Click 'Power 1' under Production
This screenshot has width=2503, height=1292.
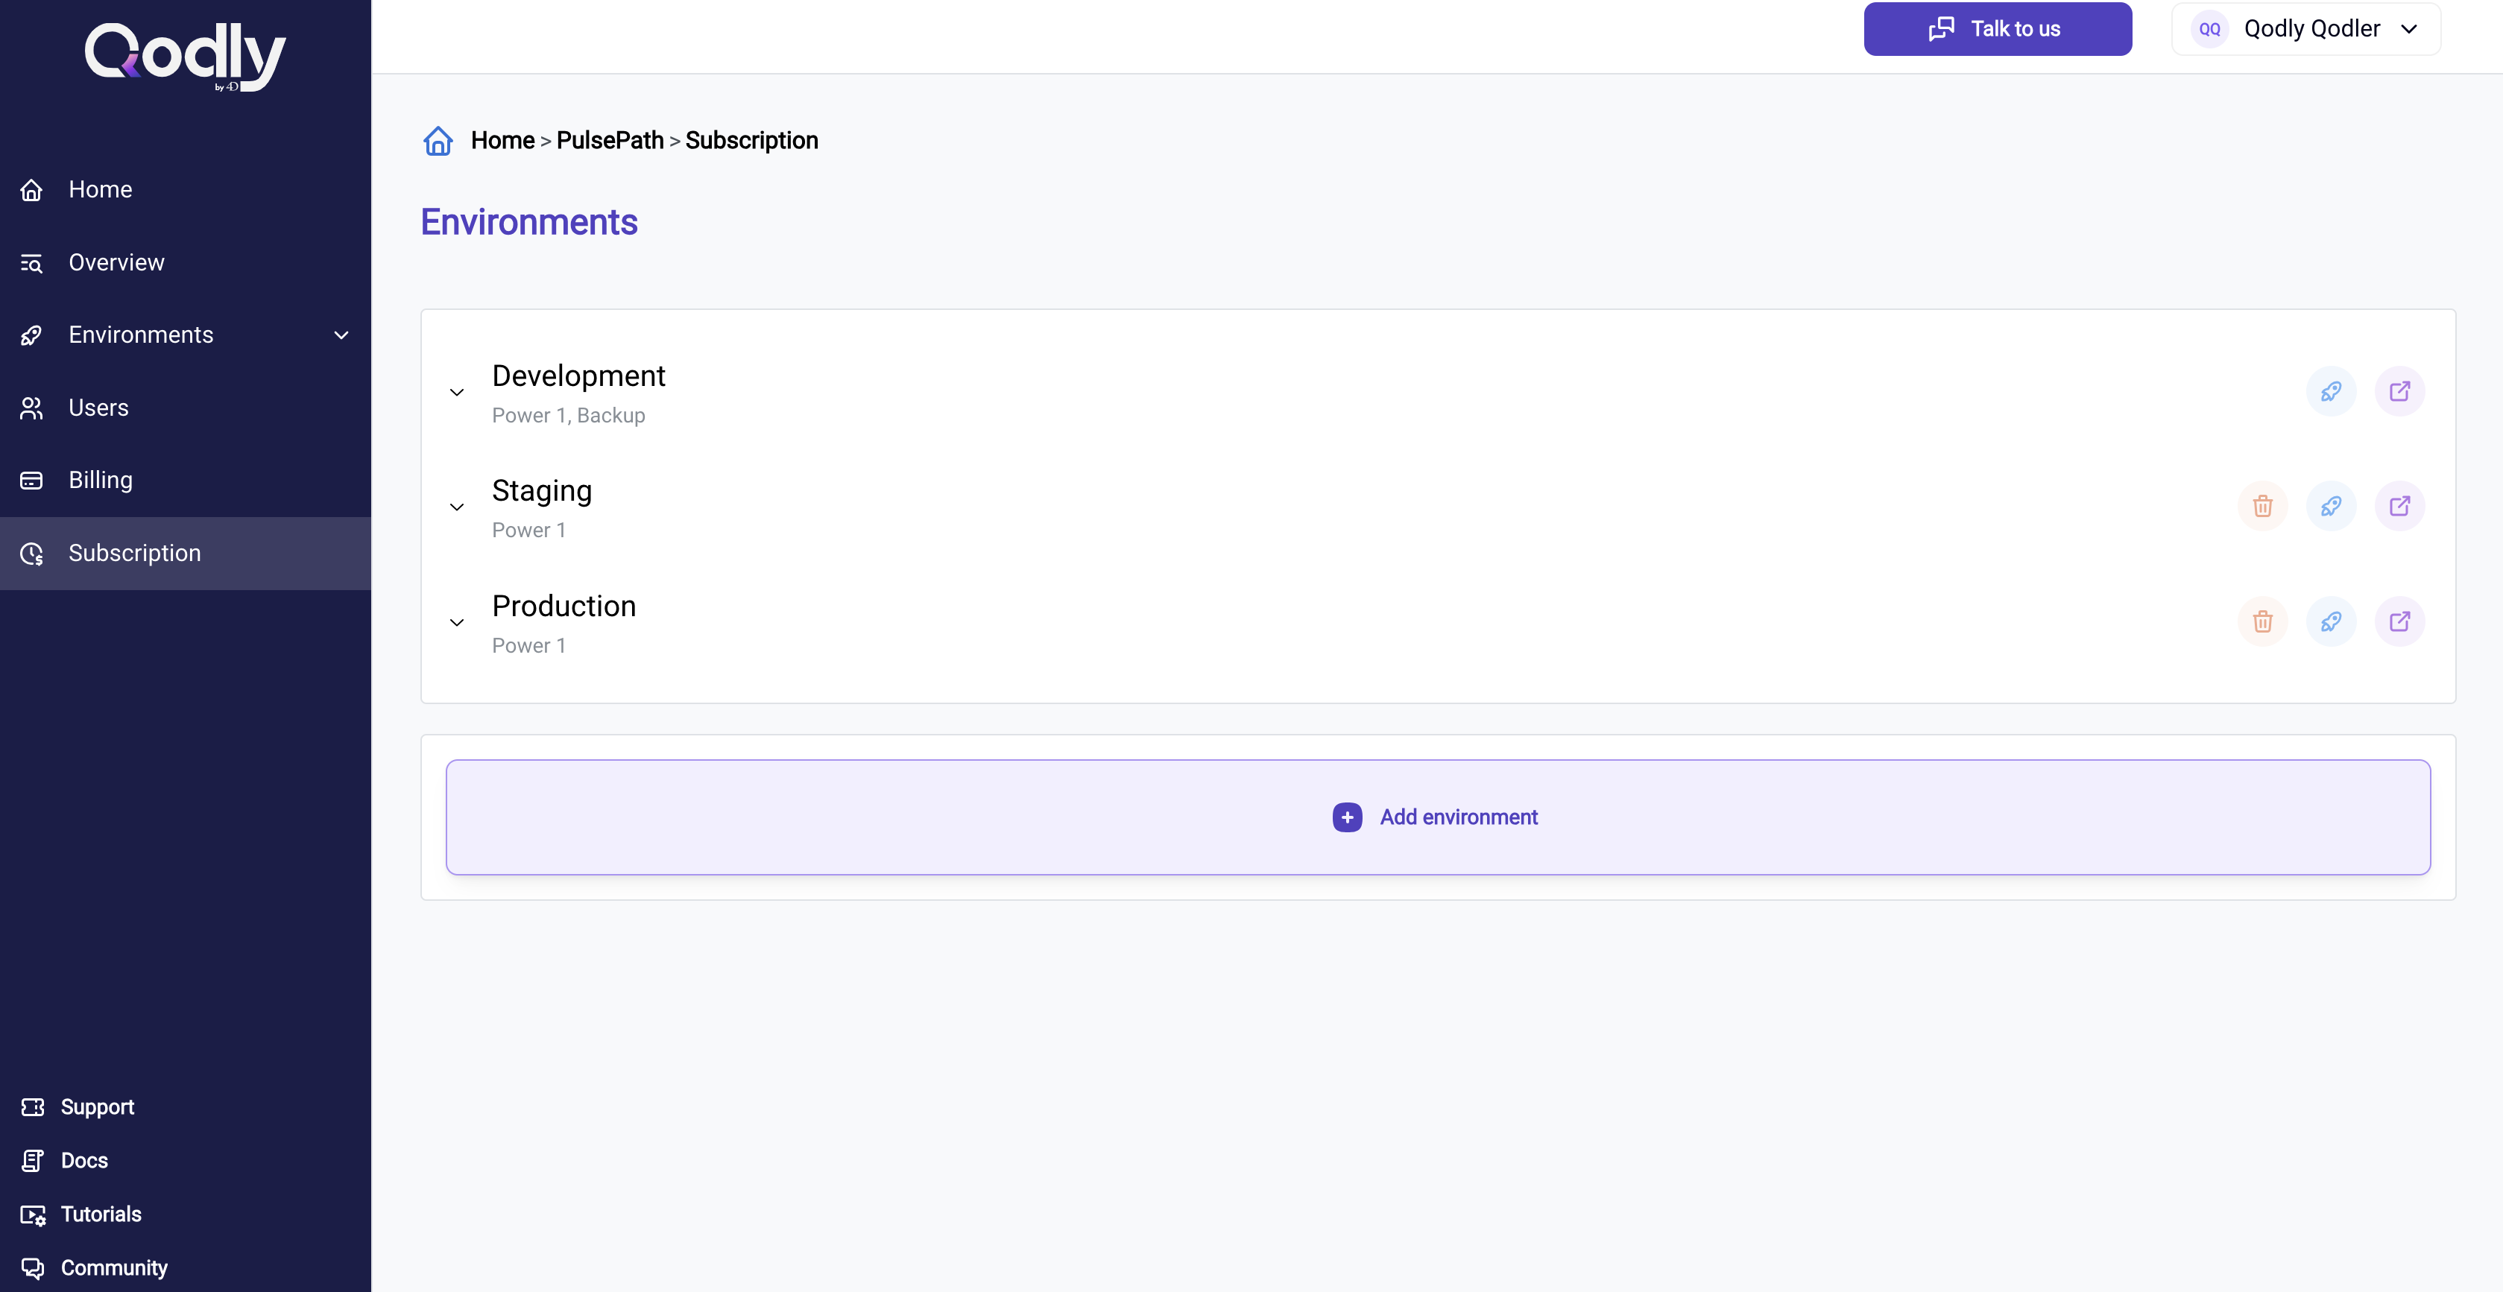[528, 646]
